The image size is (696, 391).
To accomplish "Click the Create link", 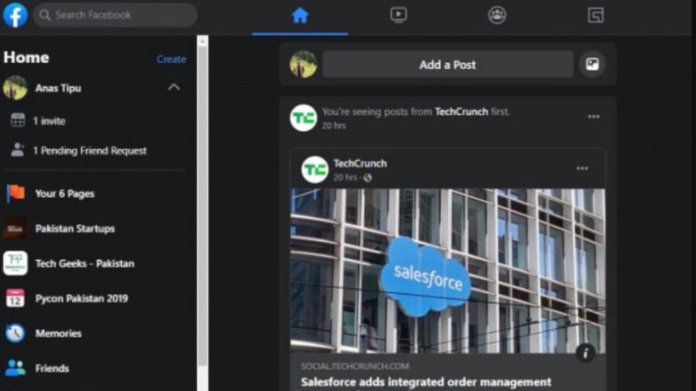I will [x=171, y=59].
